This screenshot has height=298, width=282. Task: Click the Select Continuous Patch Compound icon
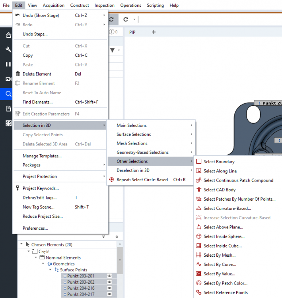tap(198, 180)
